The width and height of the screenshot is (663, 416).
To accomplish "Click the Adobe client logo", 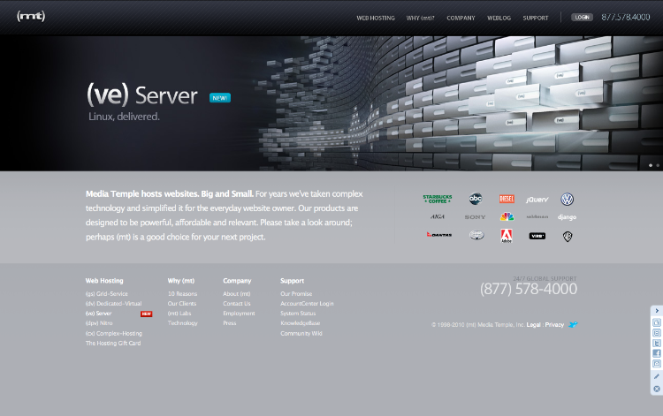I will click(507, 236).
